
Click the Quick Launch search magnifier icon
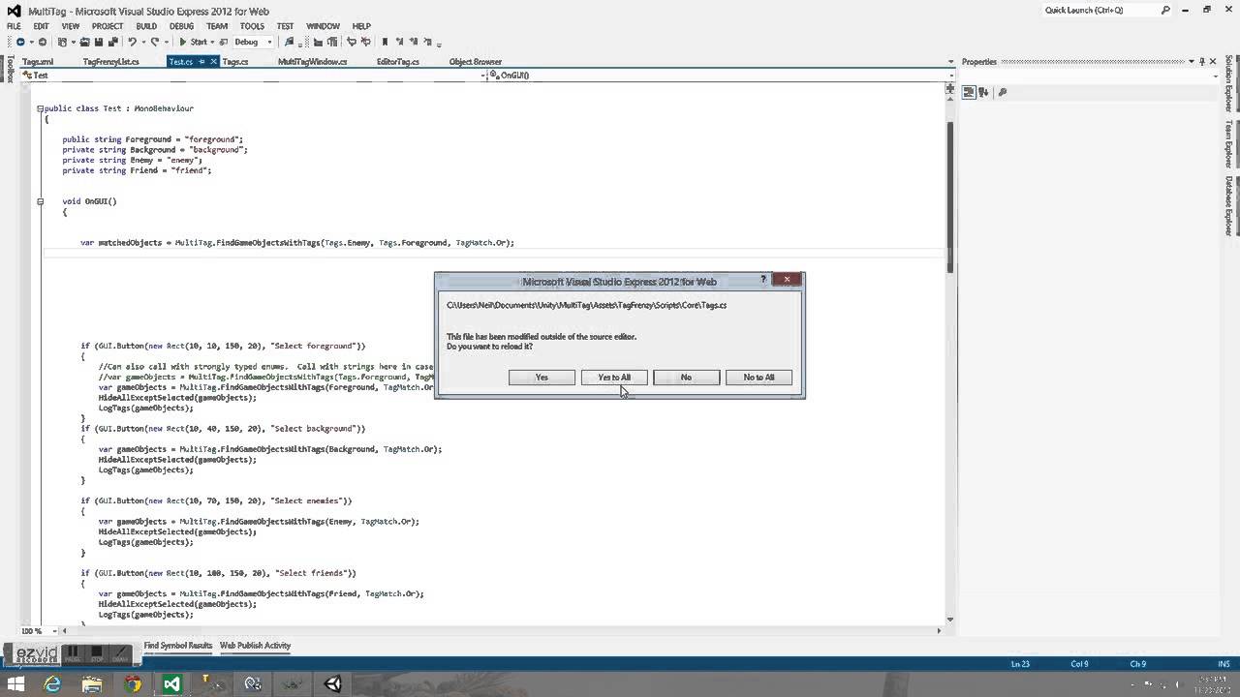tap(1165, 10)
